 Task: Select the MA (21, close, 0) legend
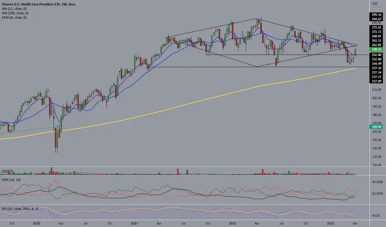(14, 9)
